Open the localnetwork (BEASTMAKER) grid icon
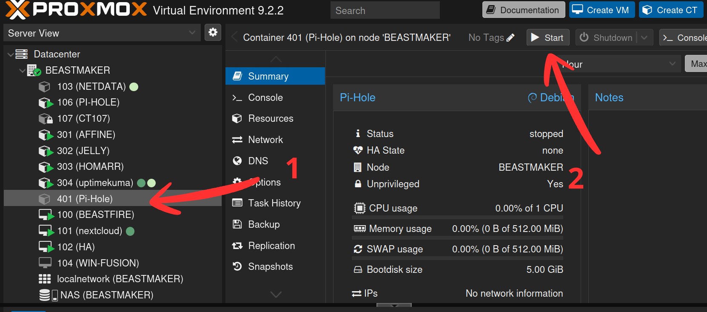This screenshot has width=707, height=312. click(x=45, y=279)
